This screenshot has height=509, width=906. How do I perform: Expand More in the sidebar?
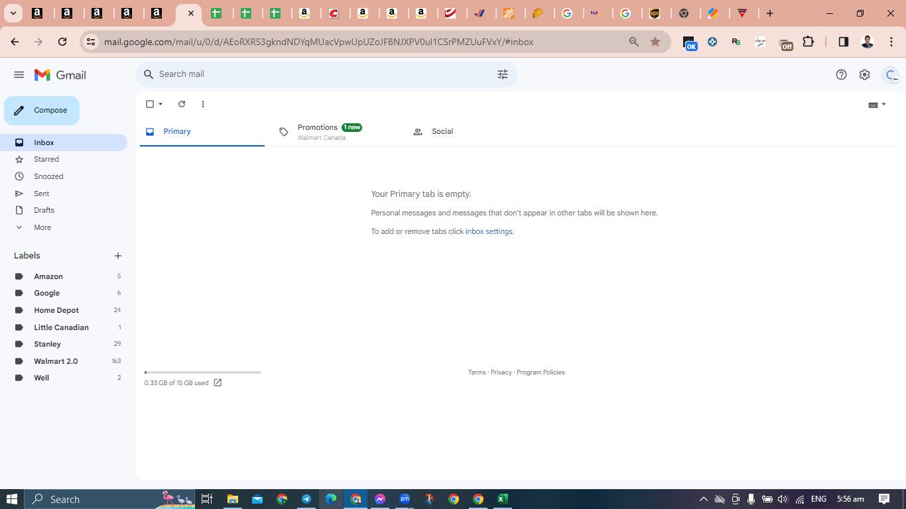64,227
